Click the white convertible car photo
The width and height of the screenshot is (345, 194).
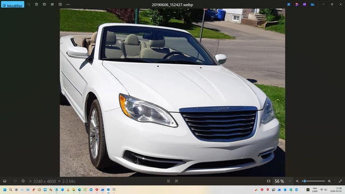[x=172, y=93]
